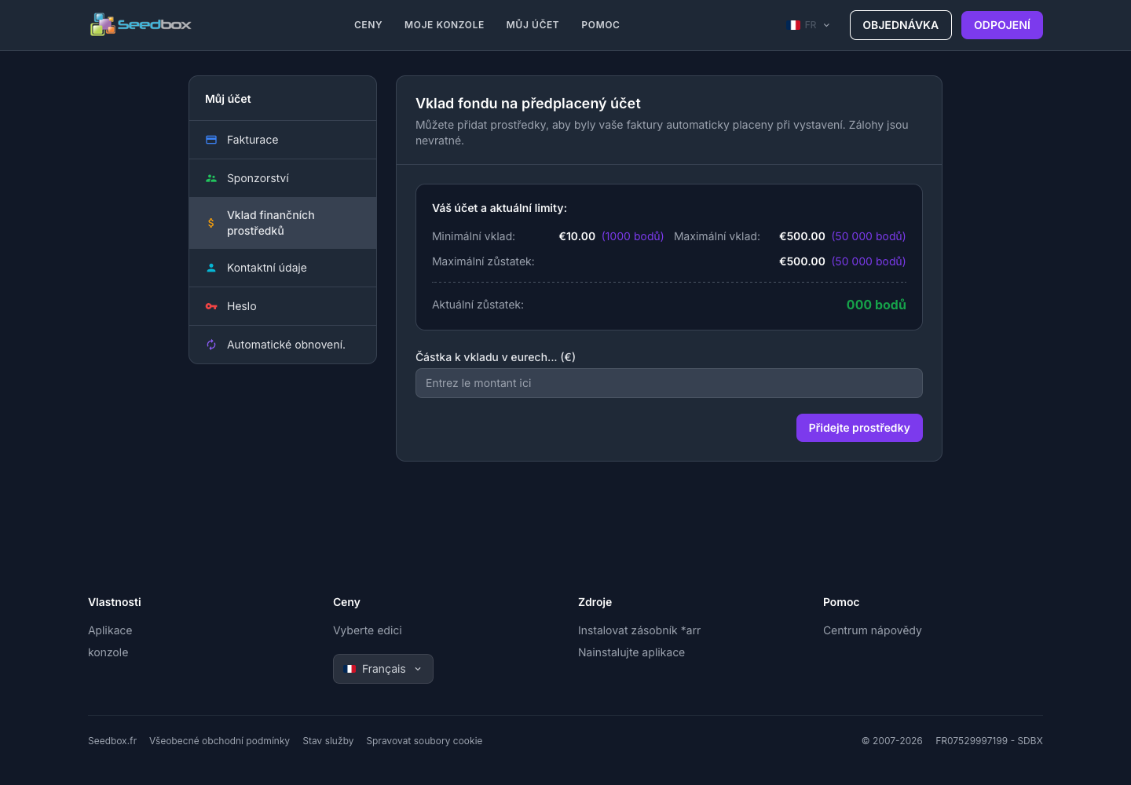
Task: Open the Français language selector in footer
Action: (383, 669)
